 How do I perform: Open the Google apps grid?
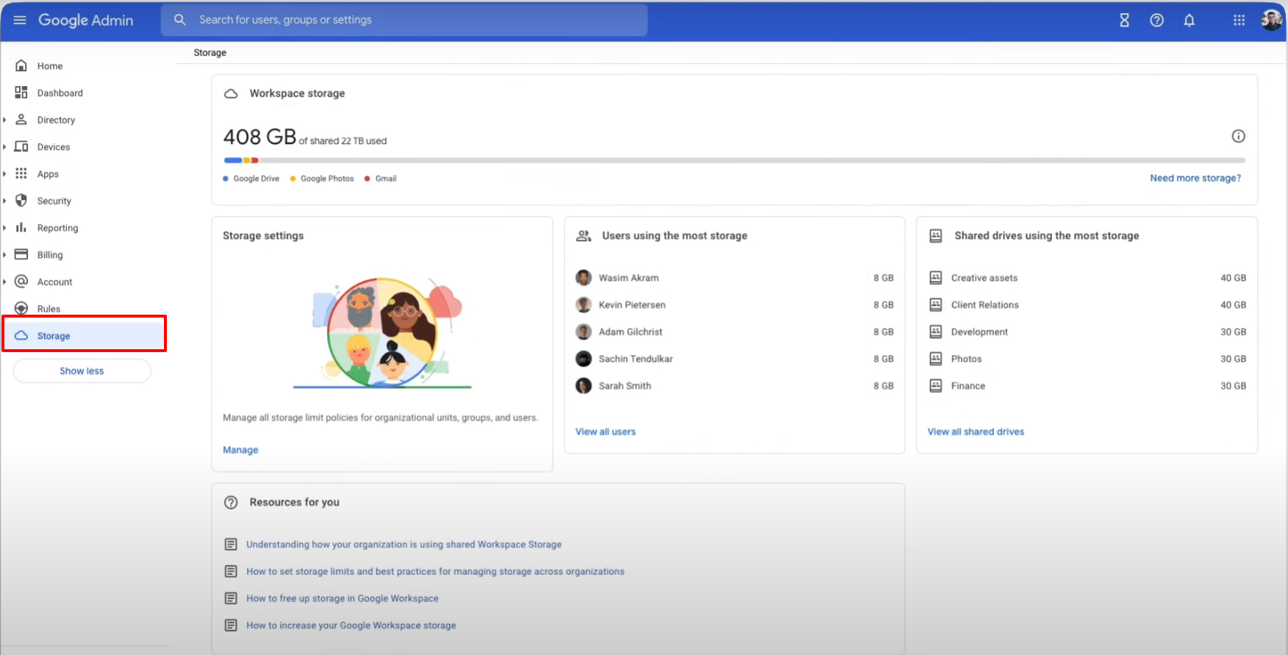pyautogui.click(x=1239, y=21)
